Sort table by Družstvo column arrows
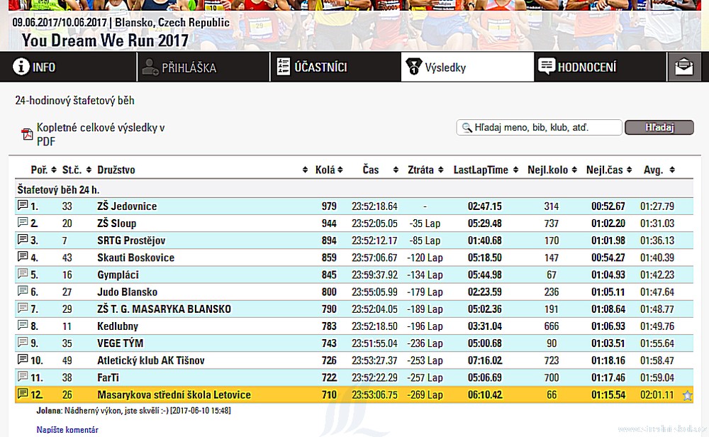 pos(305,170)
